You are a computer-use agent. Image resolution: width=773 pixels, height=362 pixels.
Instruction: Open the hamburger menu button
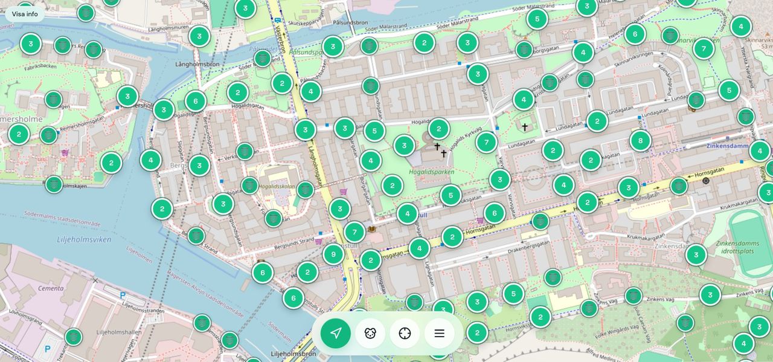[x=439, y=333]
